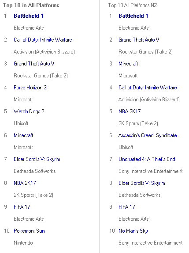Click Assassin's Creed: Syndicate link
This screenshot has width=189, height=253.
click(148, 135)
